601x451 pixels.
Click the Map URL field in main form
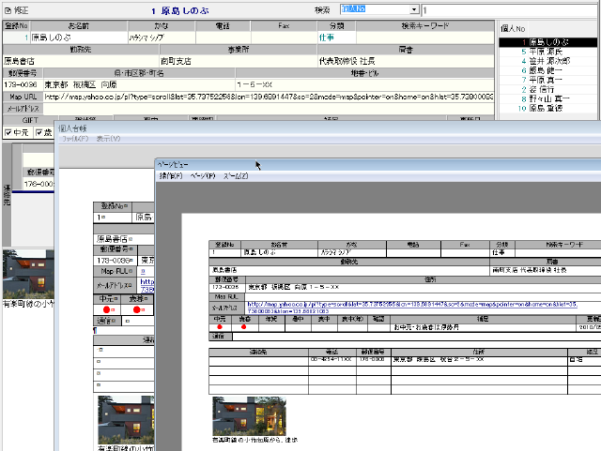pyautogui.click(x=269, y=97)
